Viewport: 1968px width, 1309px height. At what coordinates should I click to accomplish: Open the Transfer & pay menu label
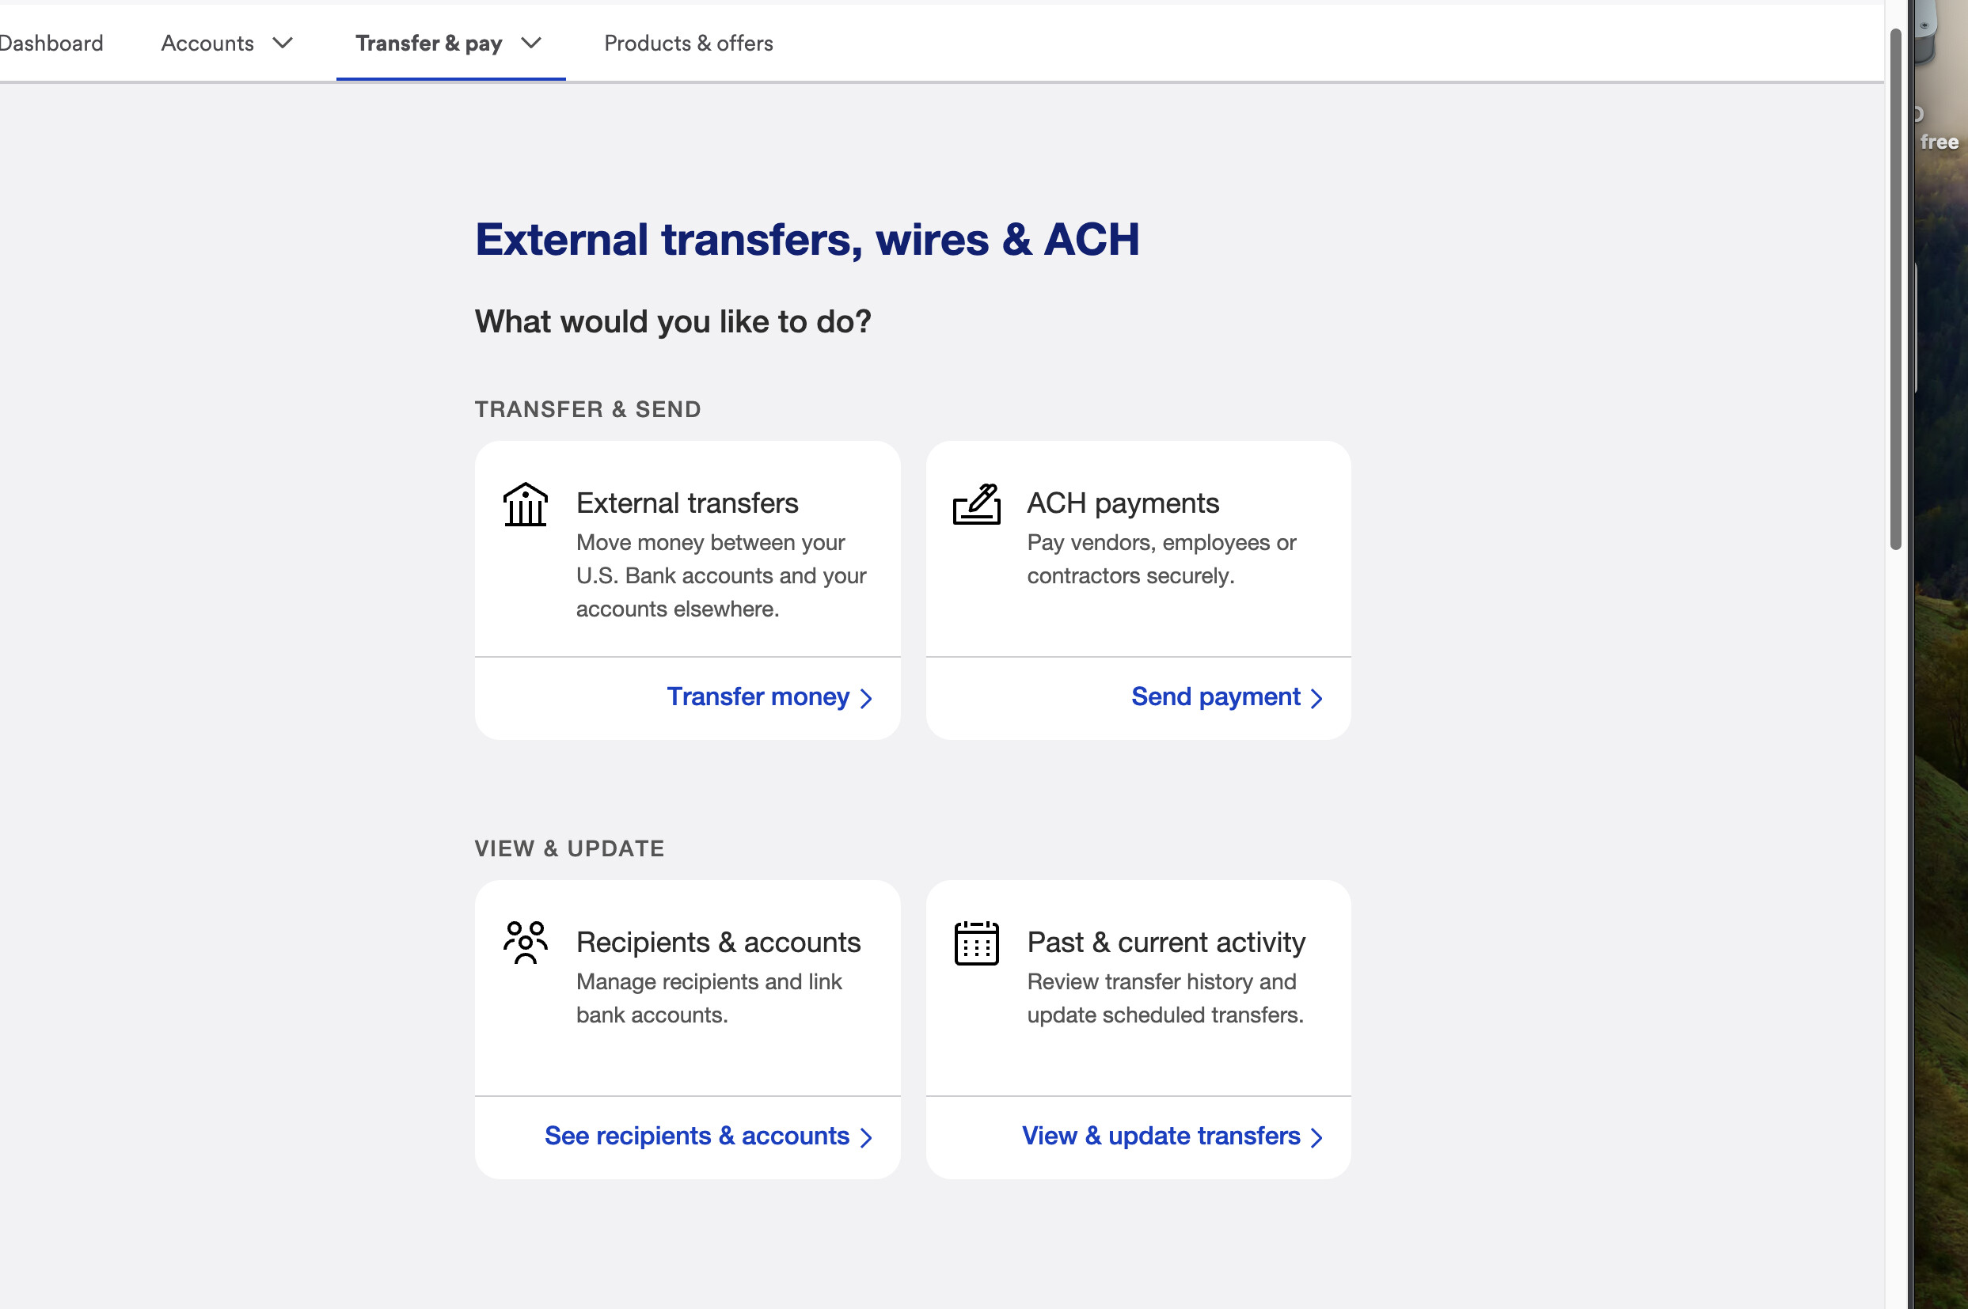[x=428, y=44]
